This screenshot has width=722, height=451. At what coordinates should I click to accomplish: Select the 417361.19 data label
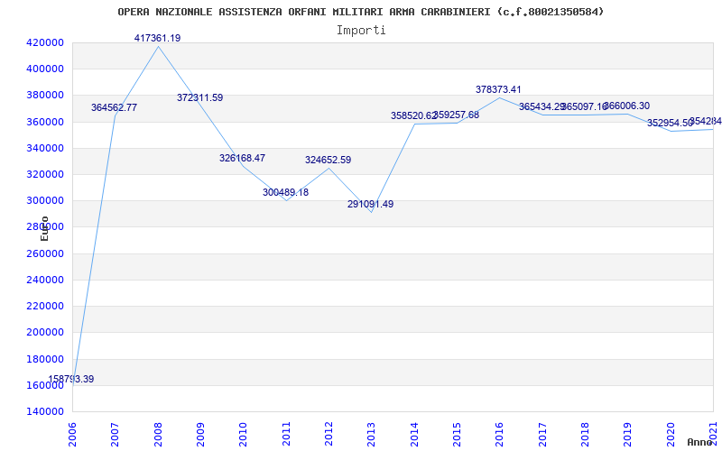pyautogui.click(x=157, y=39)
